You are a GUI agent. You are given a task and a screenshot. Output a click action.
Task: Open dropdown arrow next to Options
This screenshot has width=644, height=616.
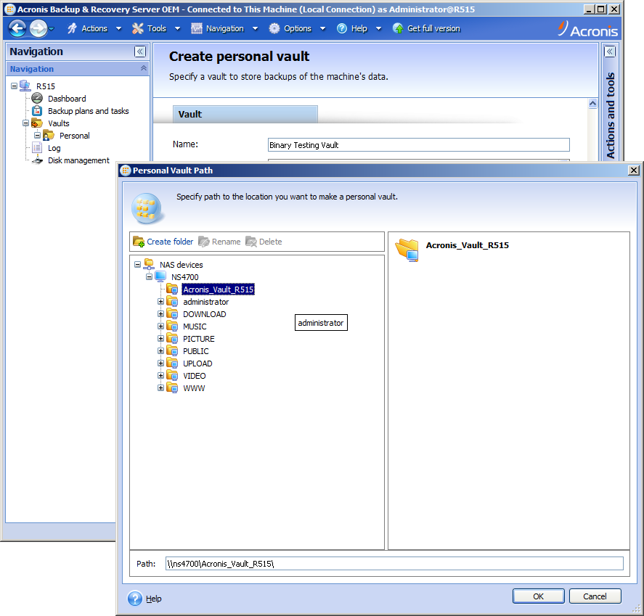tap(323, 29)
